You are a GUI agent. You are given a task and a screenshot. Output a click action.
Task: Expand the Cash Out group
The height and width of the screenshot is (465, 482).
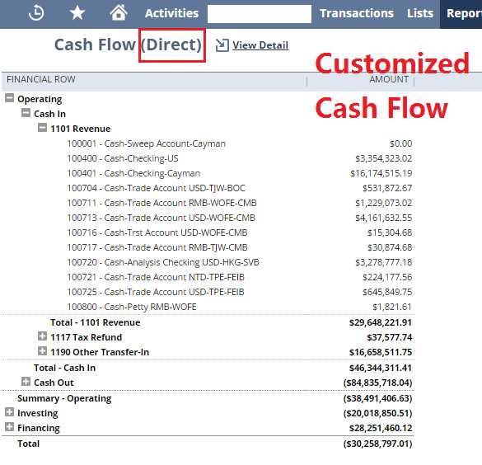(x=26, y=382)
